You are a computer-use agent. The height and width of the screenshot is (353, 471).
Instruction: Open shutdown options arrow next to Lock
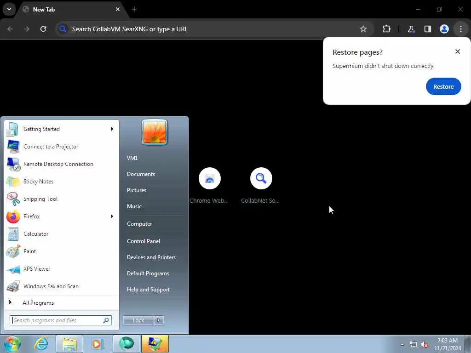pos(159,320)
